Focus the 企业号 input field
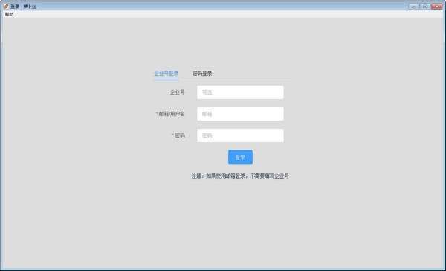This screenshot has height=271, width=446. tap(240, 92)
